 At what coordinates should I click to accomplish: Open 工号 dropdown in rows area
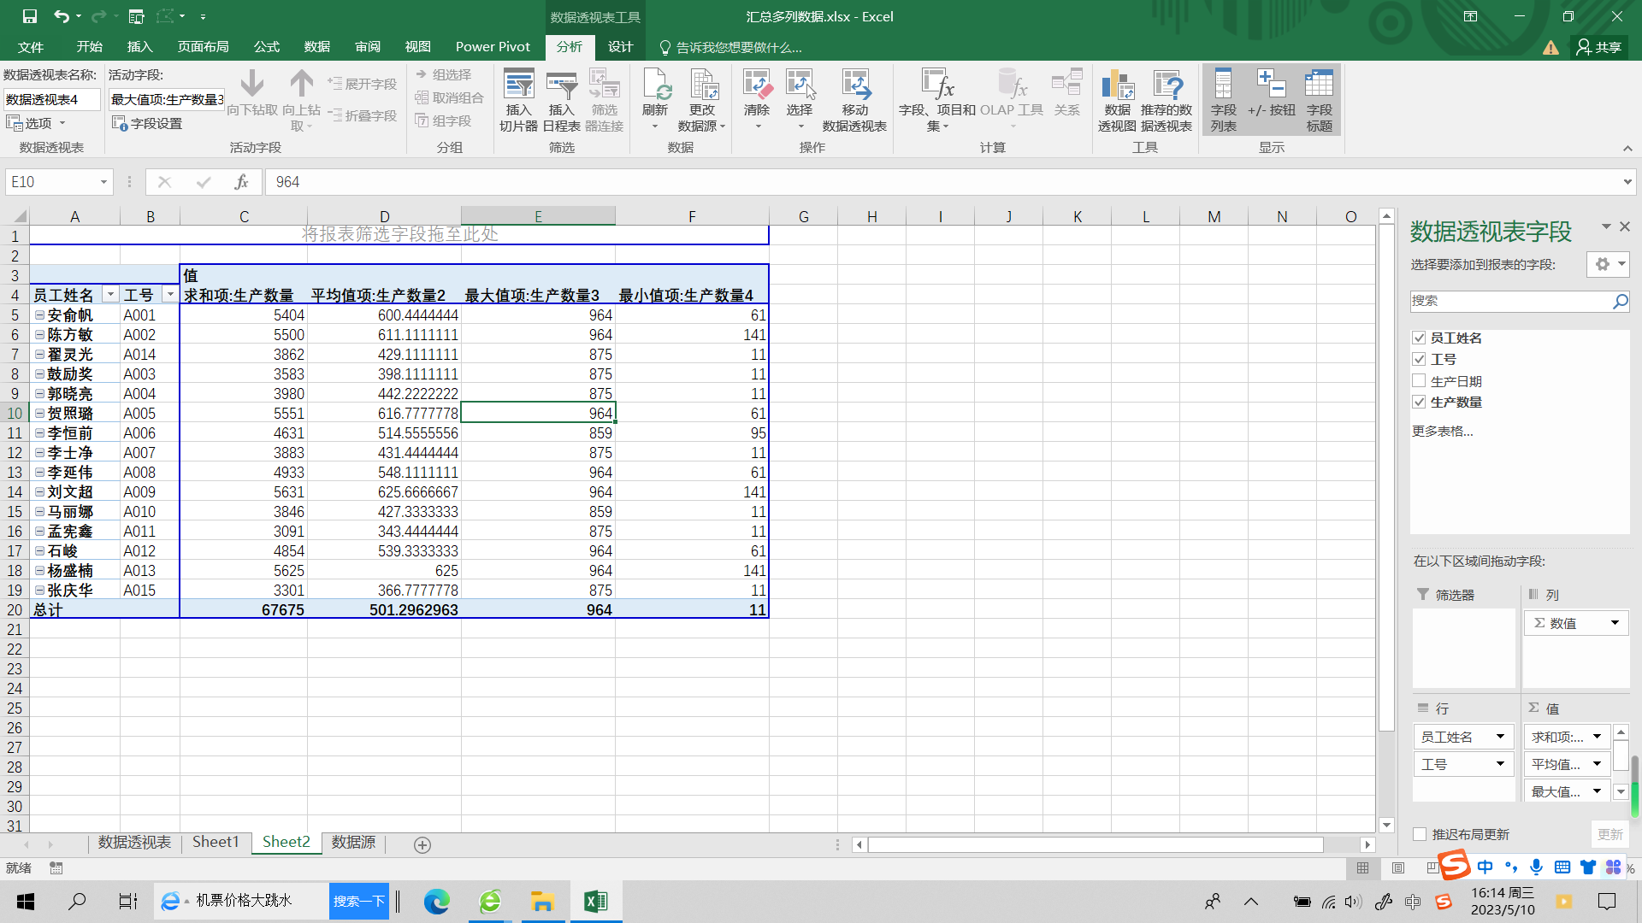(1500, 764)
